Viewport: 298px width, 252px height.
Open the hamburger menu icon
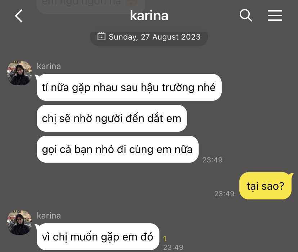275,15
